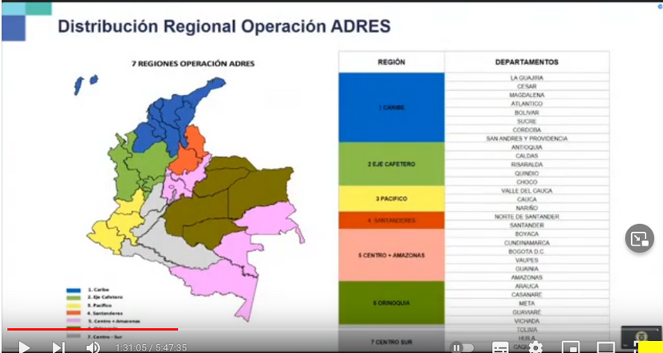Viewport: 663px width, 353px height.
Task: Click the 'CESAR' department row
Action: (527, 87)
